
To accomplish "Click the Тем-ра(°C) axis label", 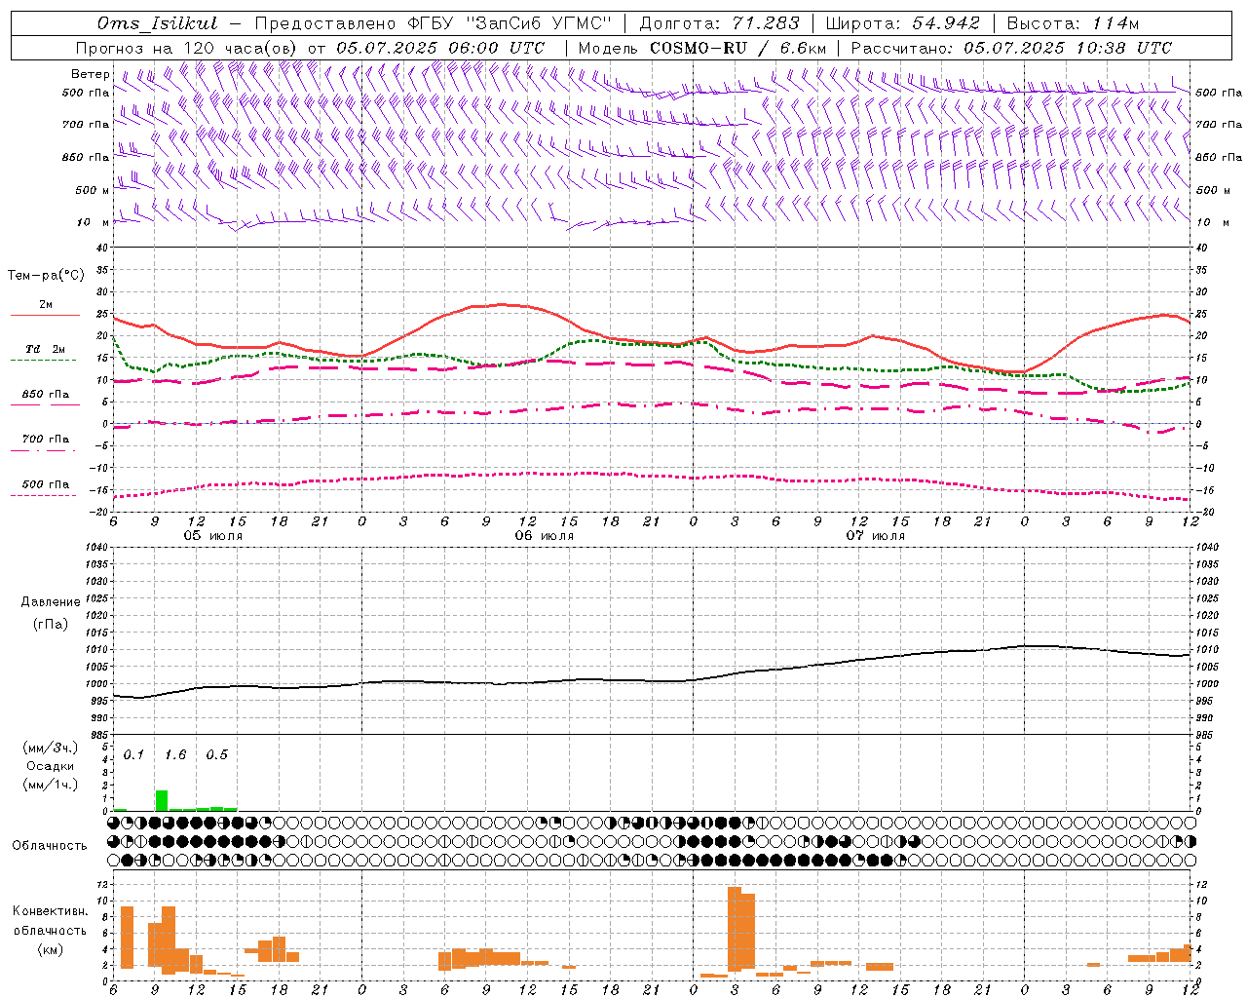I will tap(46, 276).
